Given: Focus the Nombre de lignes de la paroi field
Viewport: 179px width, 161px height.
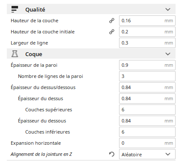Looking at the screenshot, I should click(147, 76).
